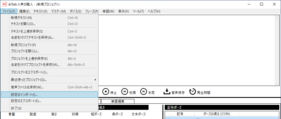
Task: Select 設定のインポート(I)... entry
Action: (x=49, y=95)
